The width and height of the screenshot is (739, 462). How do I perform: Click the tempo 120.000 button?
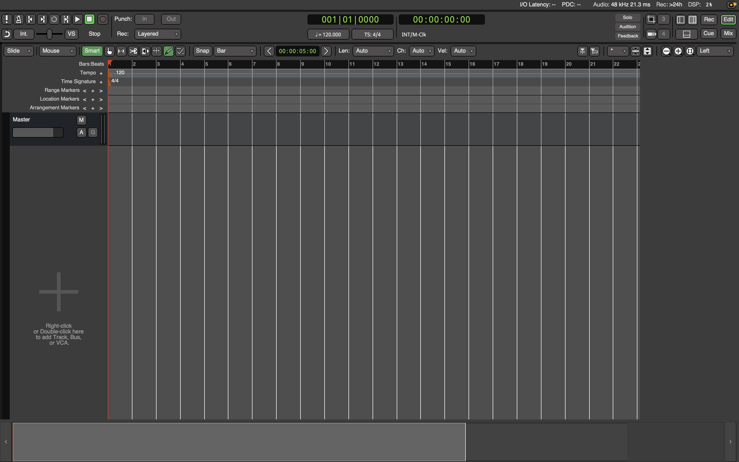pyautogui.click(x=328, y=35)
